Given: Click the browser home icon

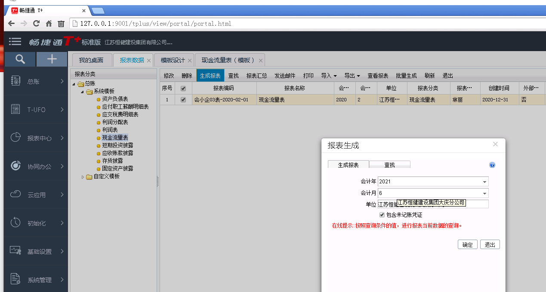Looking at the screenshot, I should click(49, 24).
